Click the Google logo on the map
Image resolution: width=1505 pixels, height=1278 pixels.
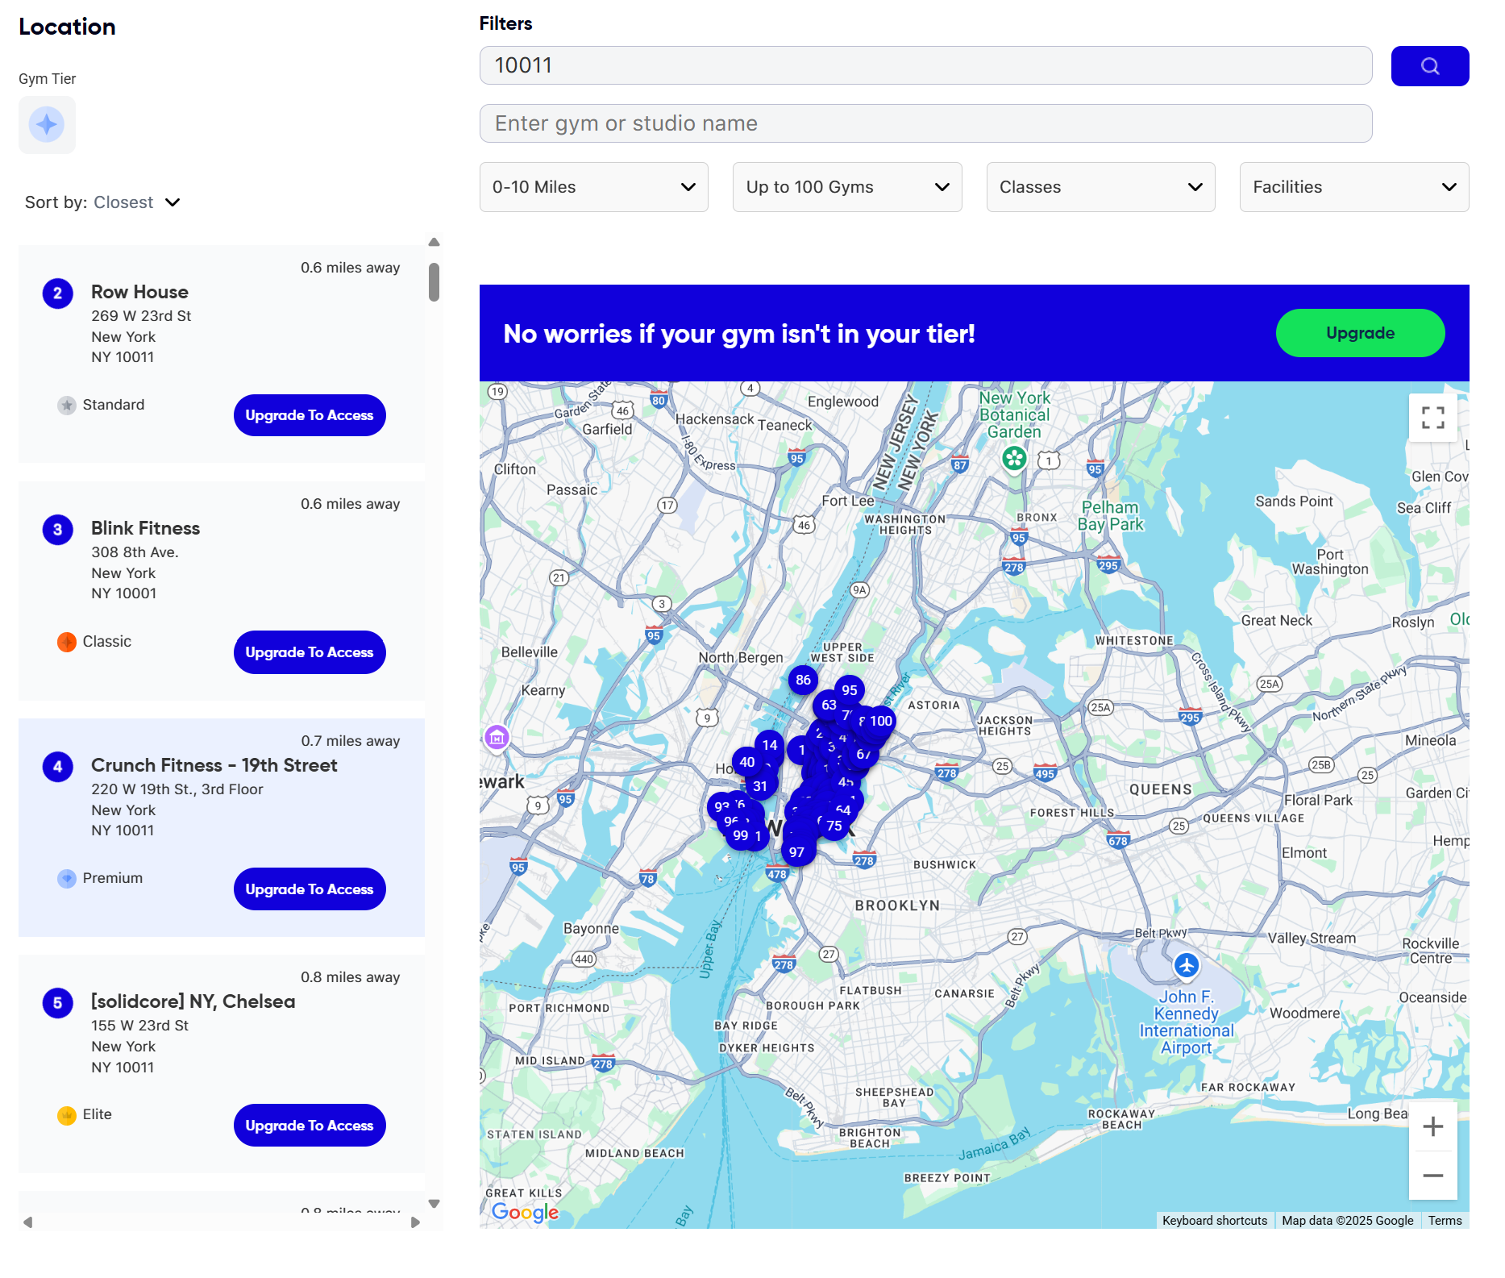coord(525,1212)
